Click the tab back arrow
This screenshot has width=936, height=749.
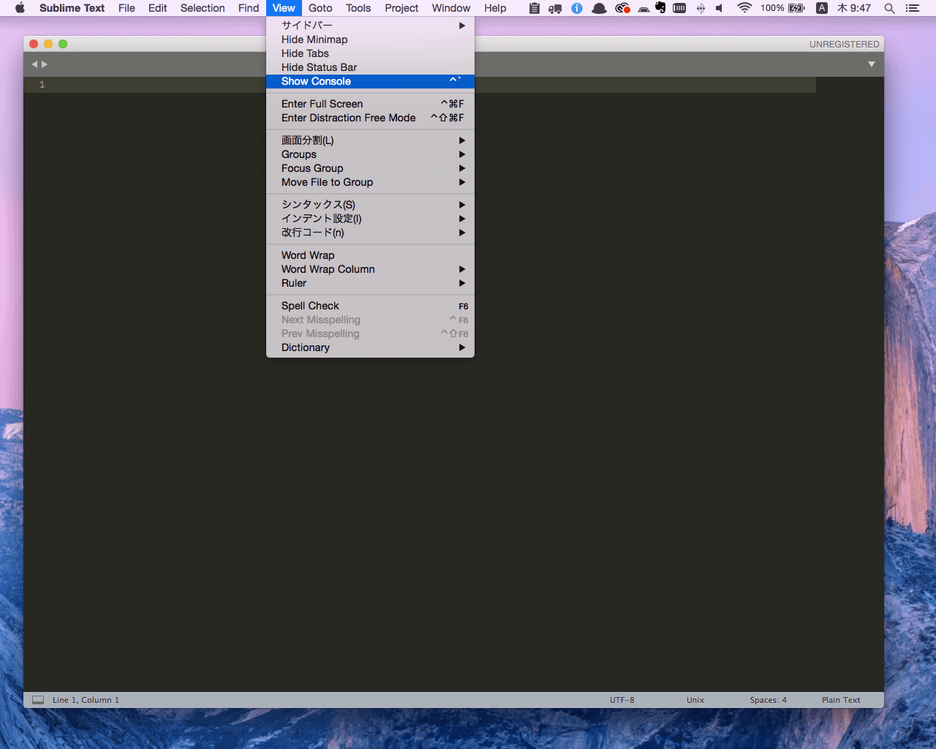[x=34, y=64]
